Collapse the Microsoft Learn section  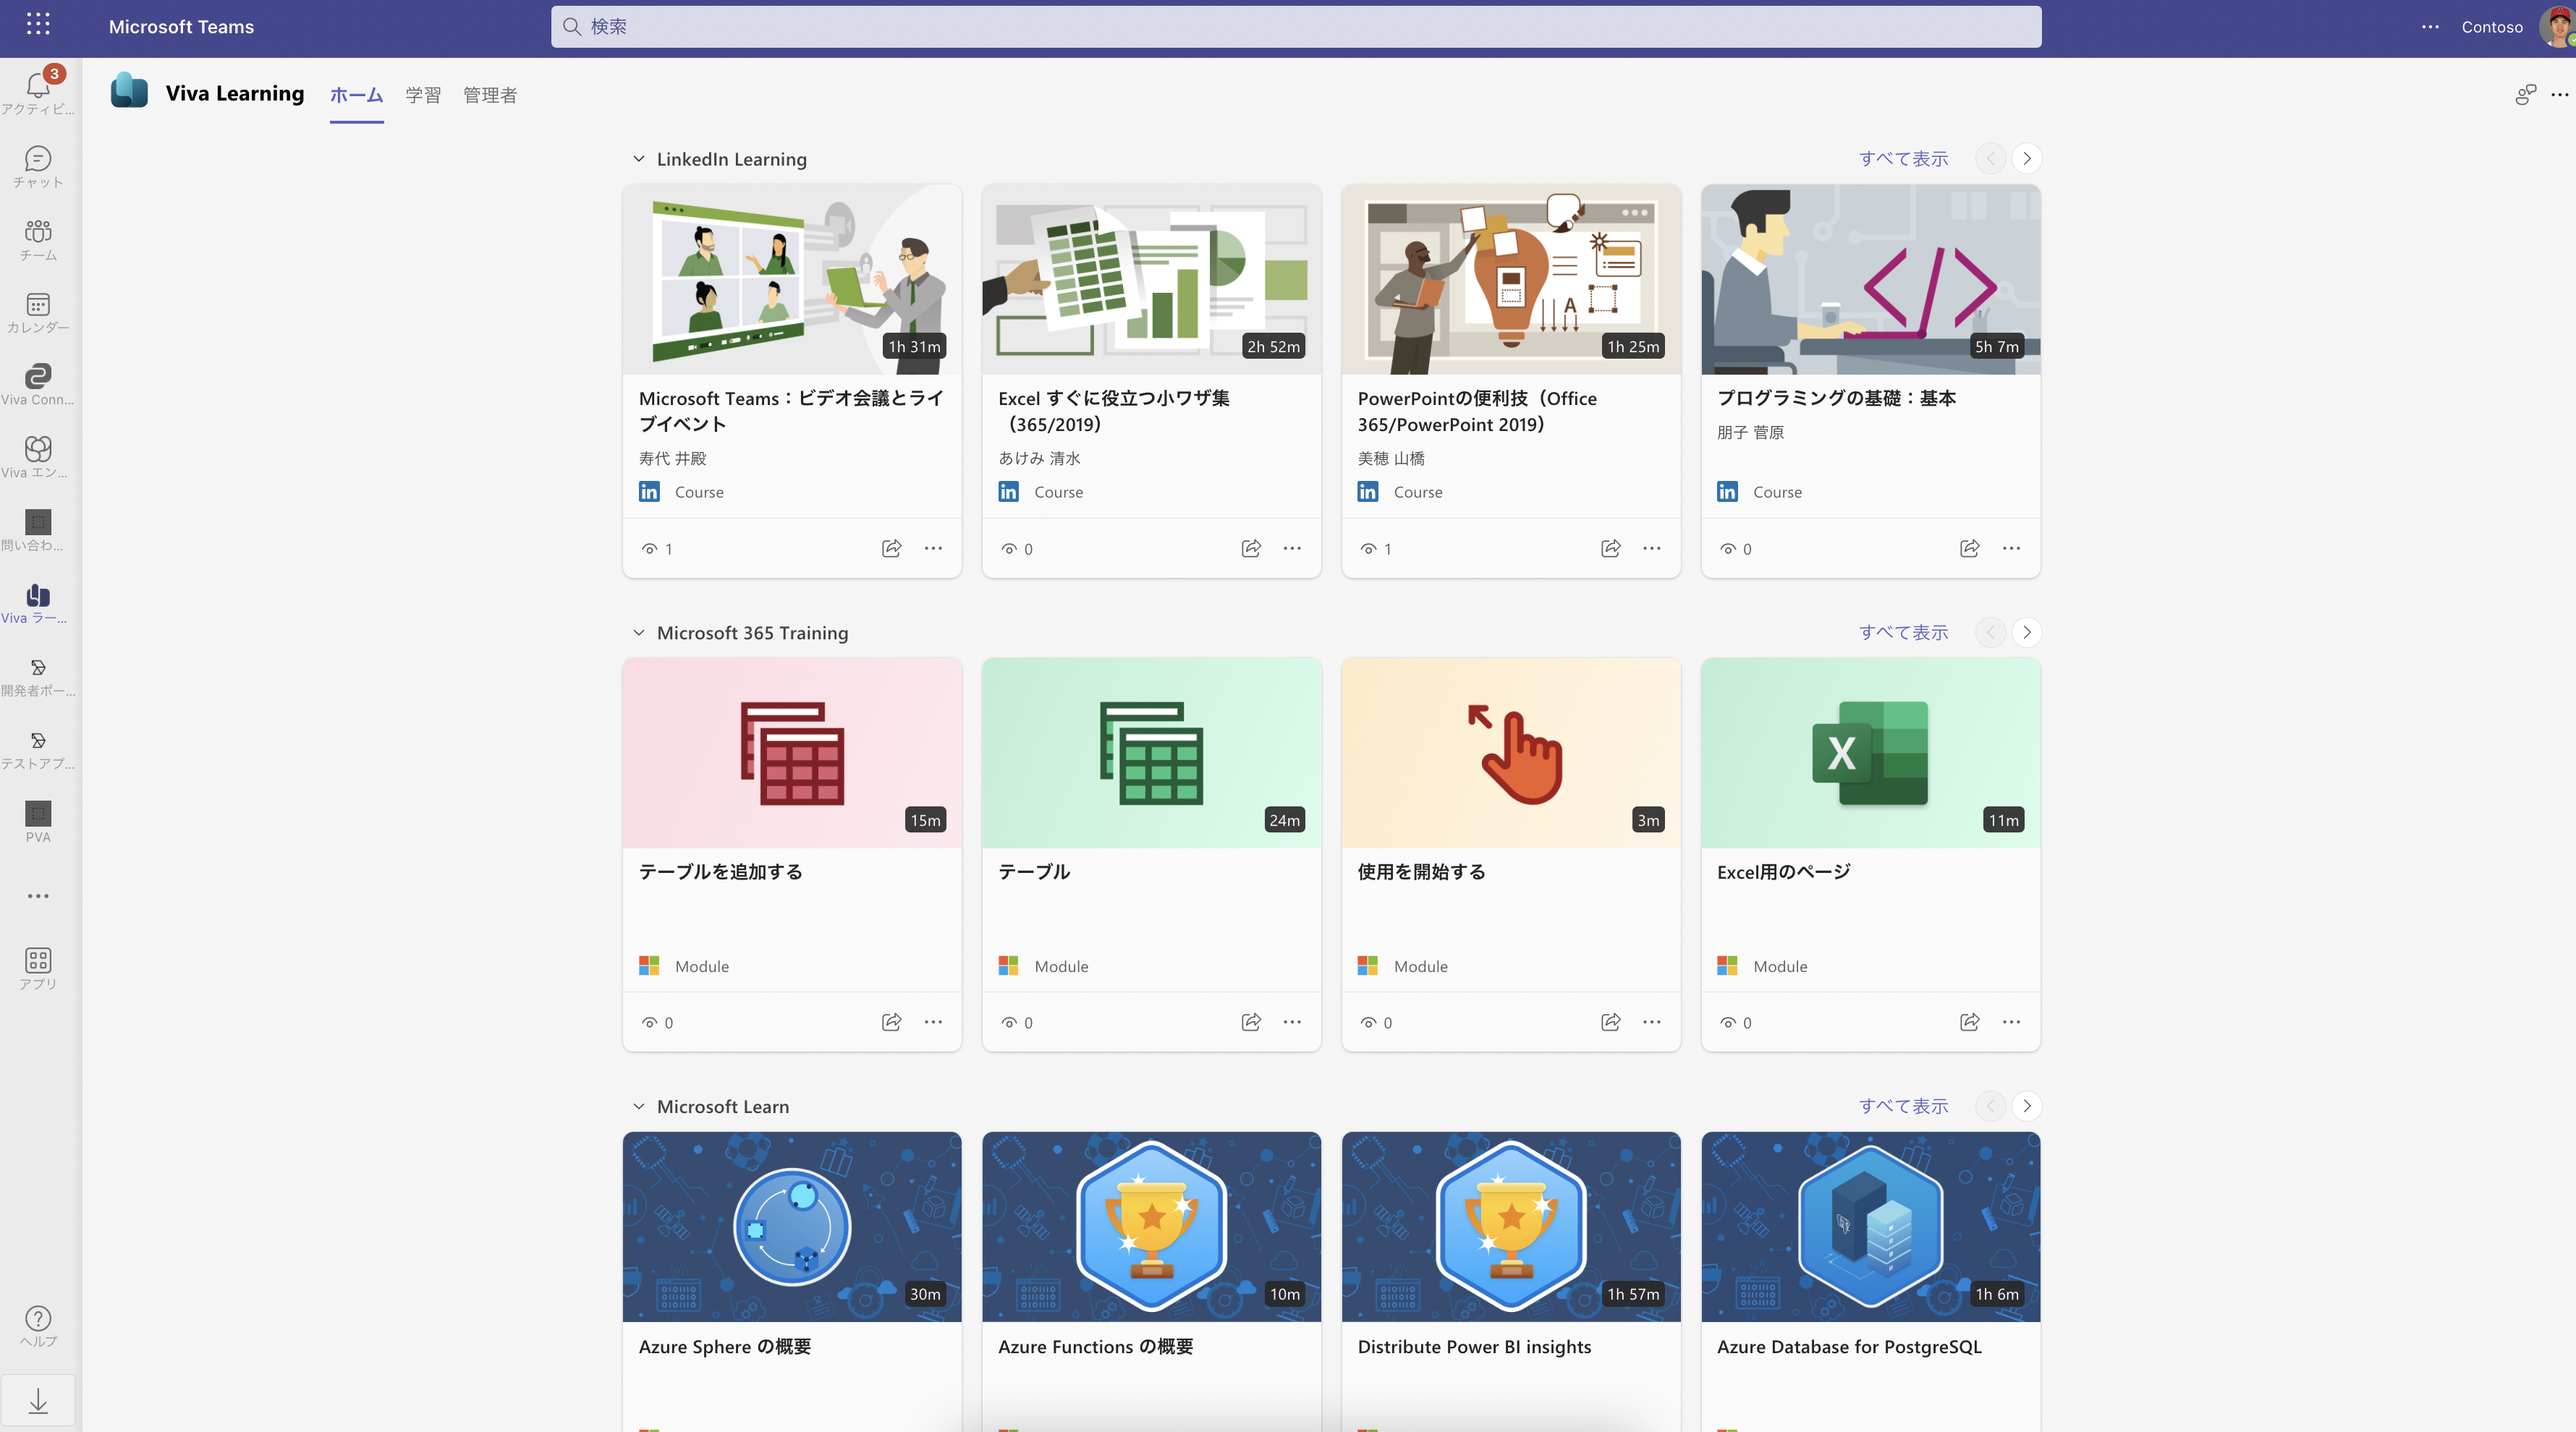point(639,1107)
